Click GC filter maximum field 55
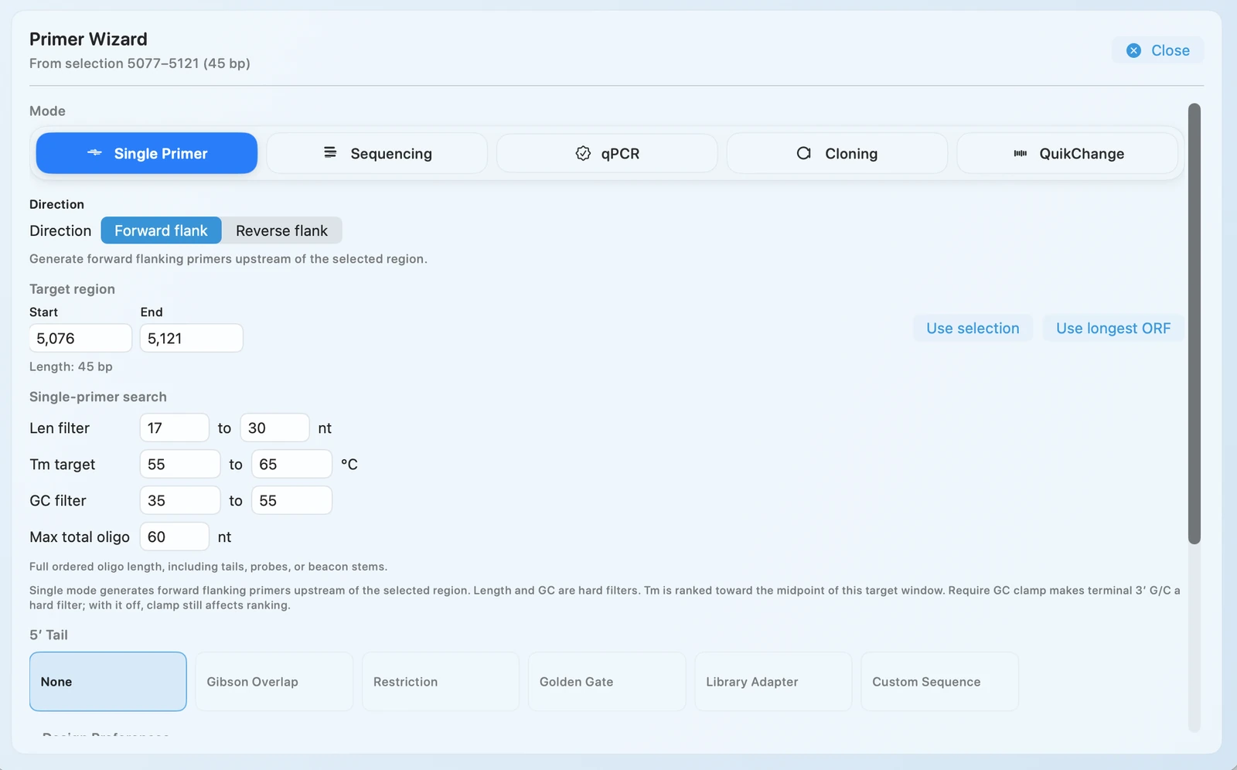Image resolution: width=1237 pixels, height=770 pixels. coord(291,500)
